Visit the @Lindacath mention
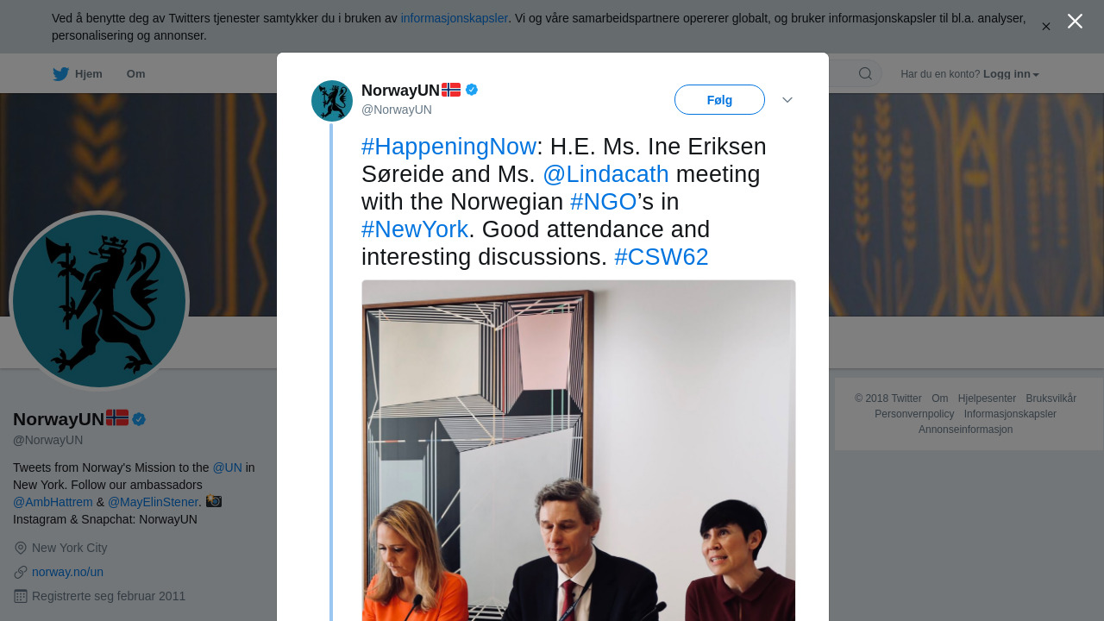This screenshot has height=621, width=1104. tap(605, 174)
